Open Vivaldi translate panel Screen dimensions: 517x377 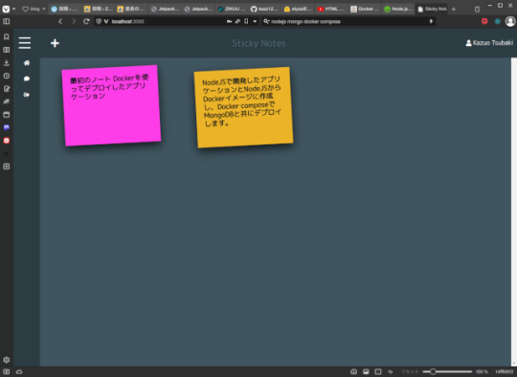tap(7, 101)
